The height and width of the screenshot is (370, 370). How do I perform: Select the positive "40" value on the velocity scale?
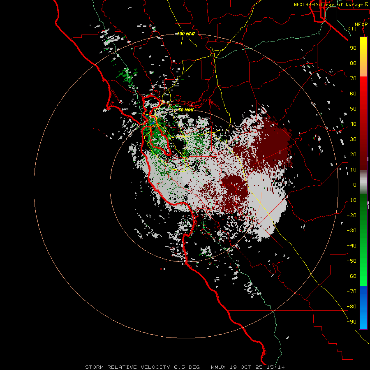353,124
